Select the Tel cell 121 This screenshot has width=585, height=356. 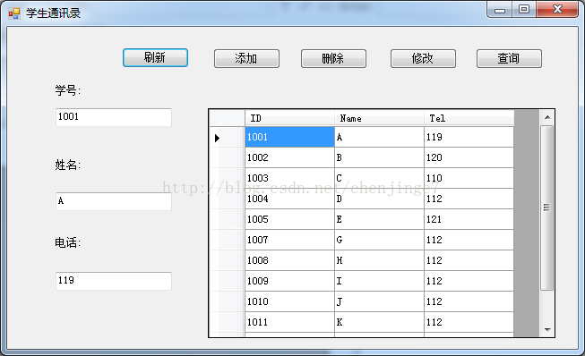coord(469,219)
